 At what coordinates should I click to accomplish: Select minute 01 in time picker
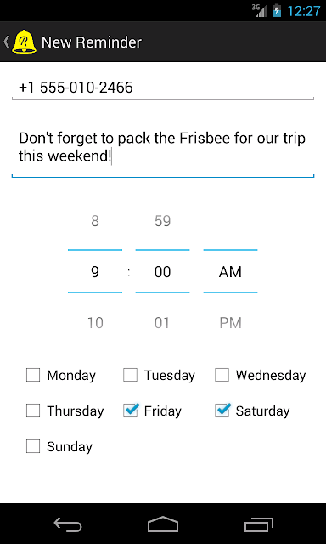coord(162,323)
